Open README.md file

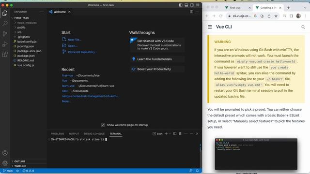click(x=26, y=60)
